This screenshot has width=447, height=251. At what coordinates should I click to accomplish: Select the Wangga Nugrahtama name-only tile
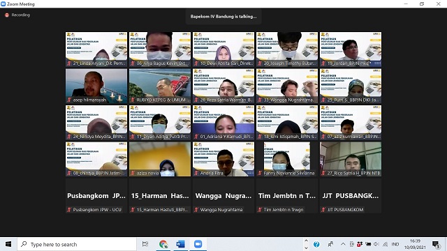(223, 196)
